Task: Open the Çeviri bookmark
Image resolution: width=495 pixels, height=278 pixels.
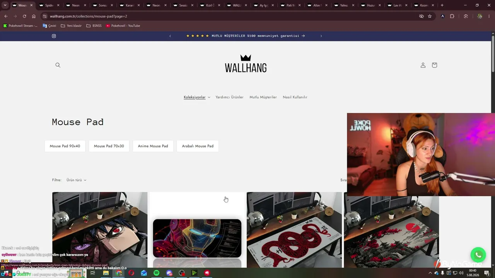Action: [49, 26]
